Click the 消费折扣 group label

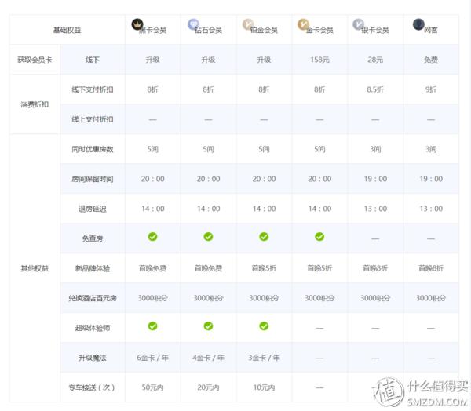pos(35,104)
